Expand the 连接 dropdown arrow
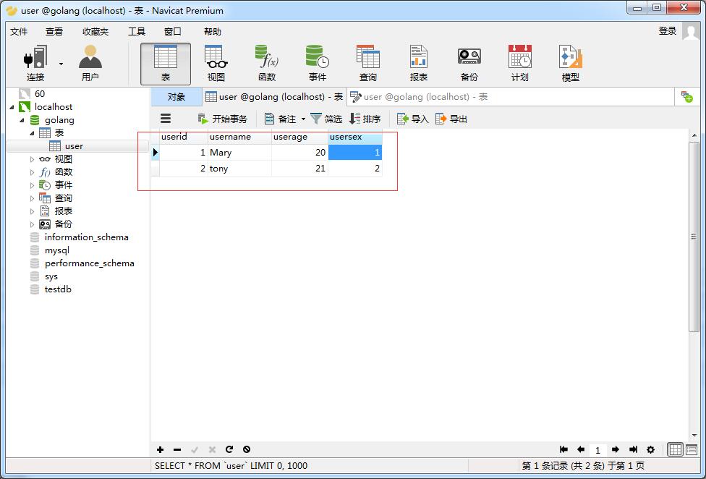Viewport: 706px width, 479px height. (61, 64)
